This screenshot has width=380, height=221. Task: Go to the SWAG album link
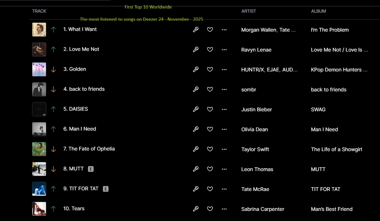coord(318,109)
